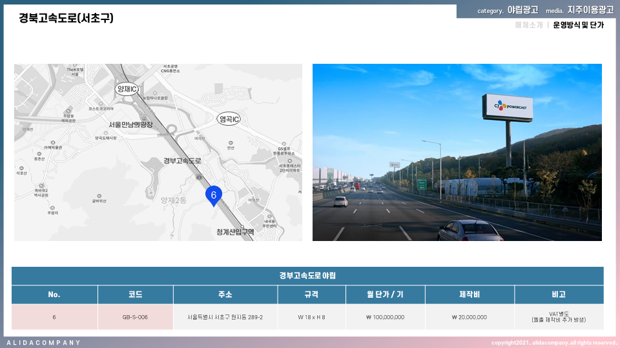Click the ₩ 100,000,000 monthly price cell
Screen dimensions: 620x348
(x=384, y=317)
